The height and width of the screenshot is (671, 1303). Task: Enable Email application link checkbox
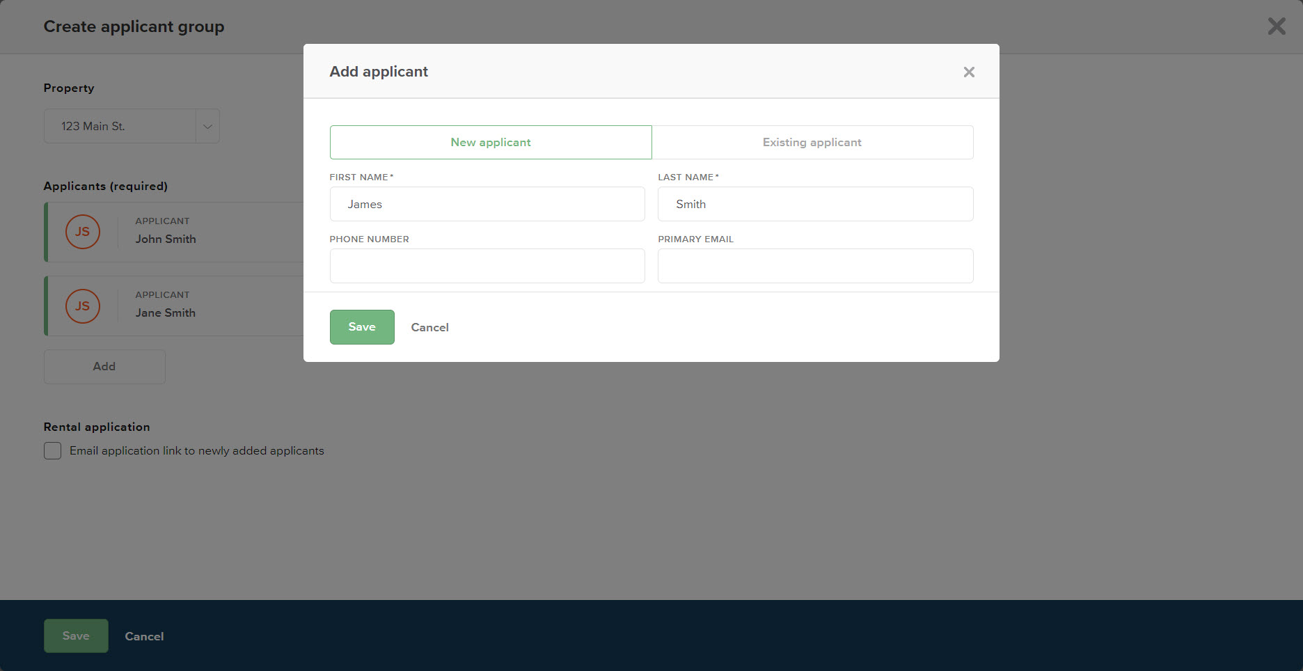53,450
